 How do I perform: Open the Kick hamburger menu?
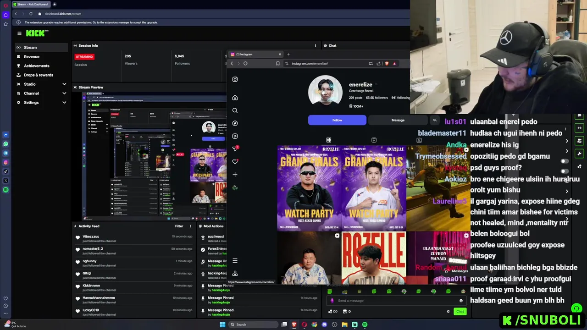[19, 33]
